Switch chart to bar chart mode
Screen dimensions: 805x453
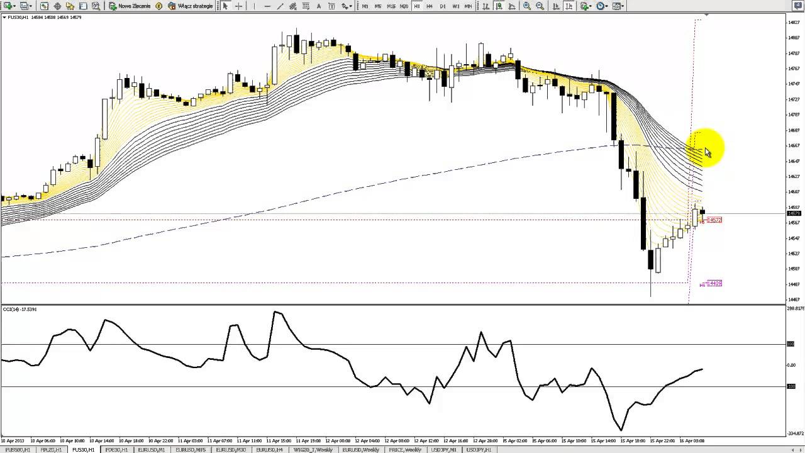point(486,6)
